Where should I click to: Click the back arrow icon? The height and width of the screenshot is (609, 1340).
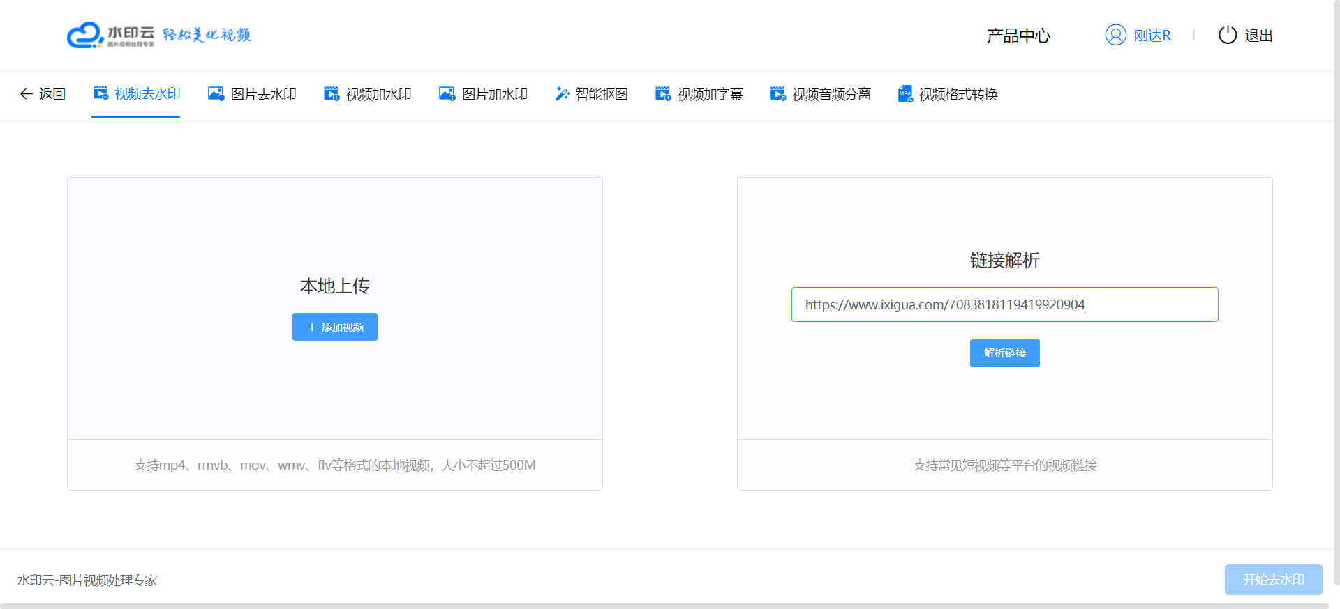(26, 94)
